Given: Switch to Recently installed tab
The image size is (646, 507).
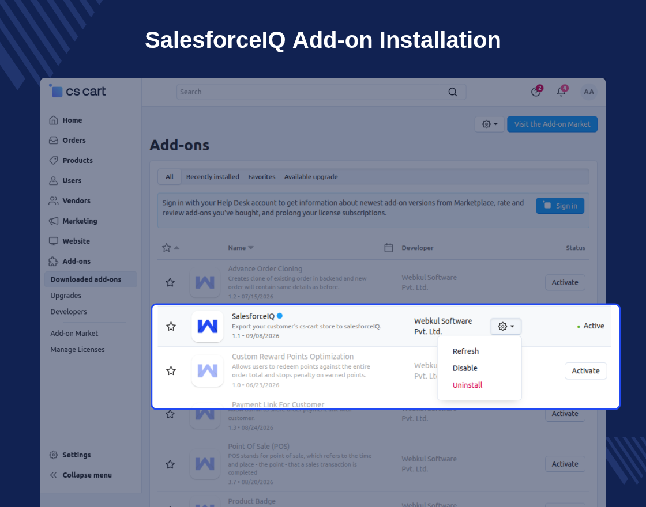Looking at the screenshot, I should 213,177.
